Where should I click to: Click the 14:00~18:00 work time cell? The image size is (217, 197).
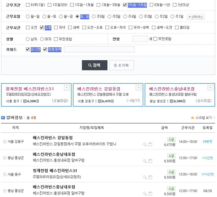point(188,142)
